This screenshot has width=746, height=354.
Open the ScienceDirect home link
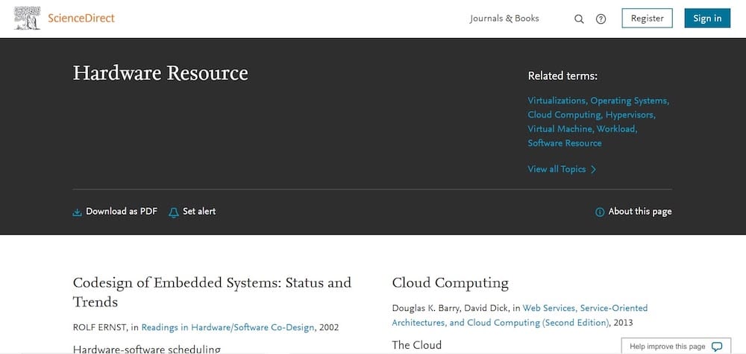click(x=81, y=19)
